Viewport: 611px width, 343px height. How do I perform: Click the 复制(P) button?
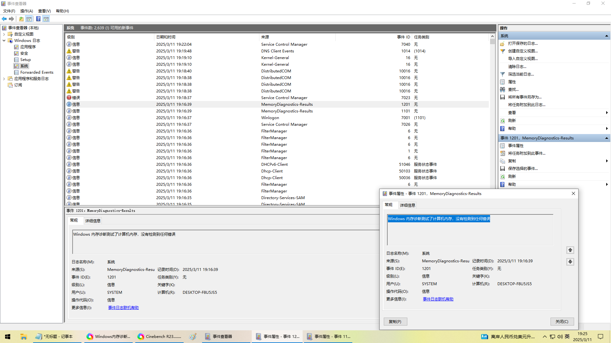tap(395, 322)
